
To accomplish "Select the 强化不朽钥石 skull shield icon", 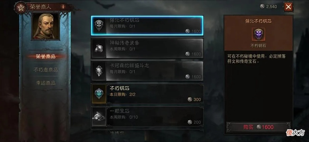I will pos(99,26).
